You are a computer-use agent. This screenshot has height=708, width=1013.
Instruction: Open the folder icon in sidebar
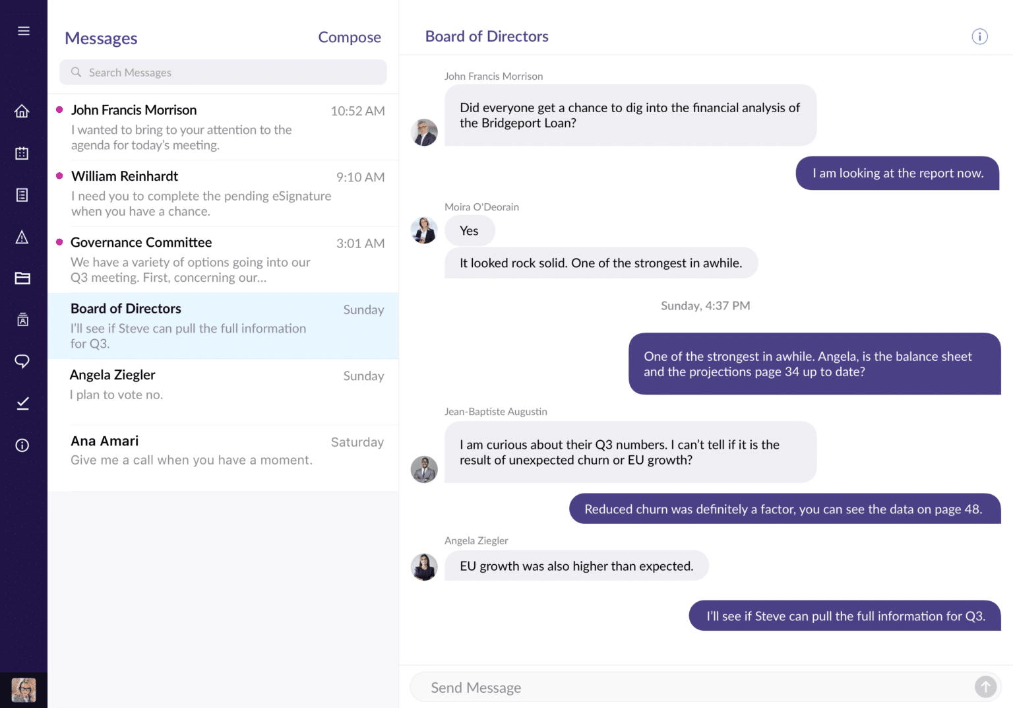pyautogui.click(x=22, y=278)
